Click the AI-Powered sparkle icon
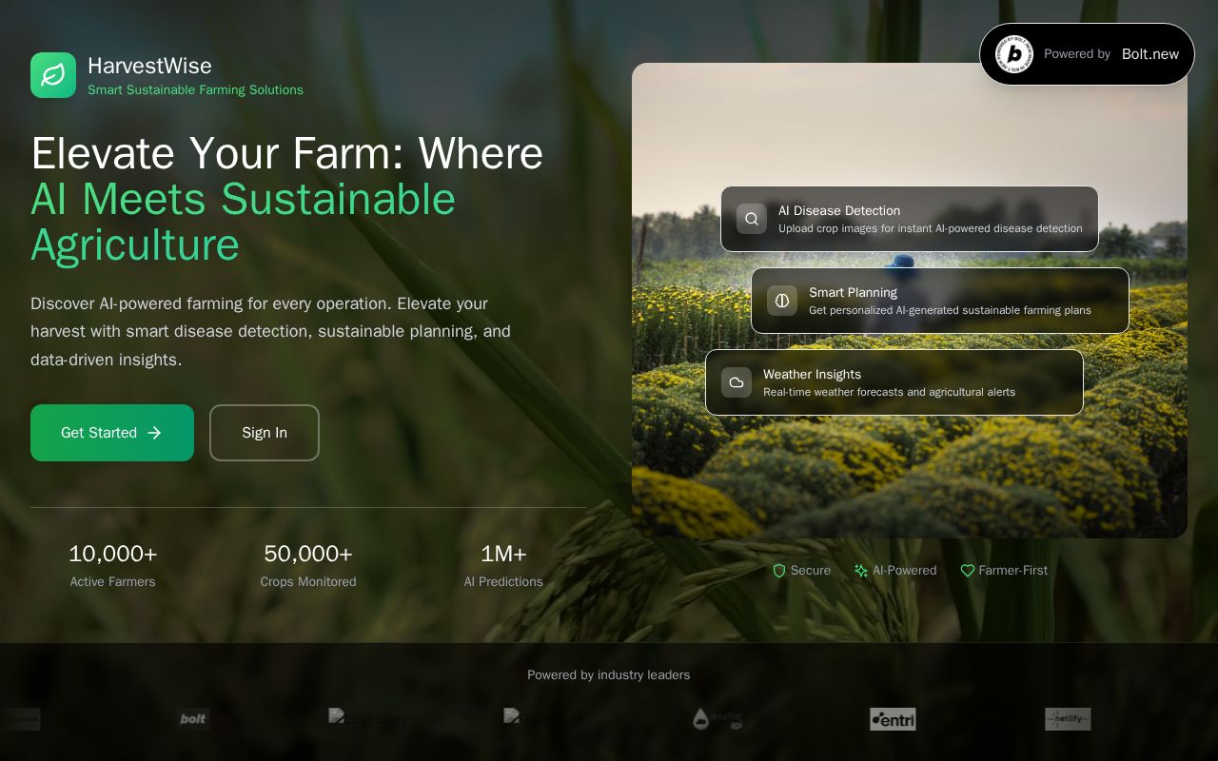Viewport: 1218px width, 761px height. coord(861,571)
